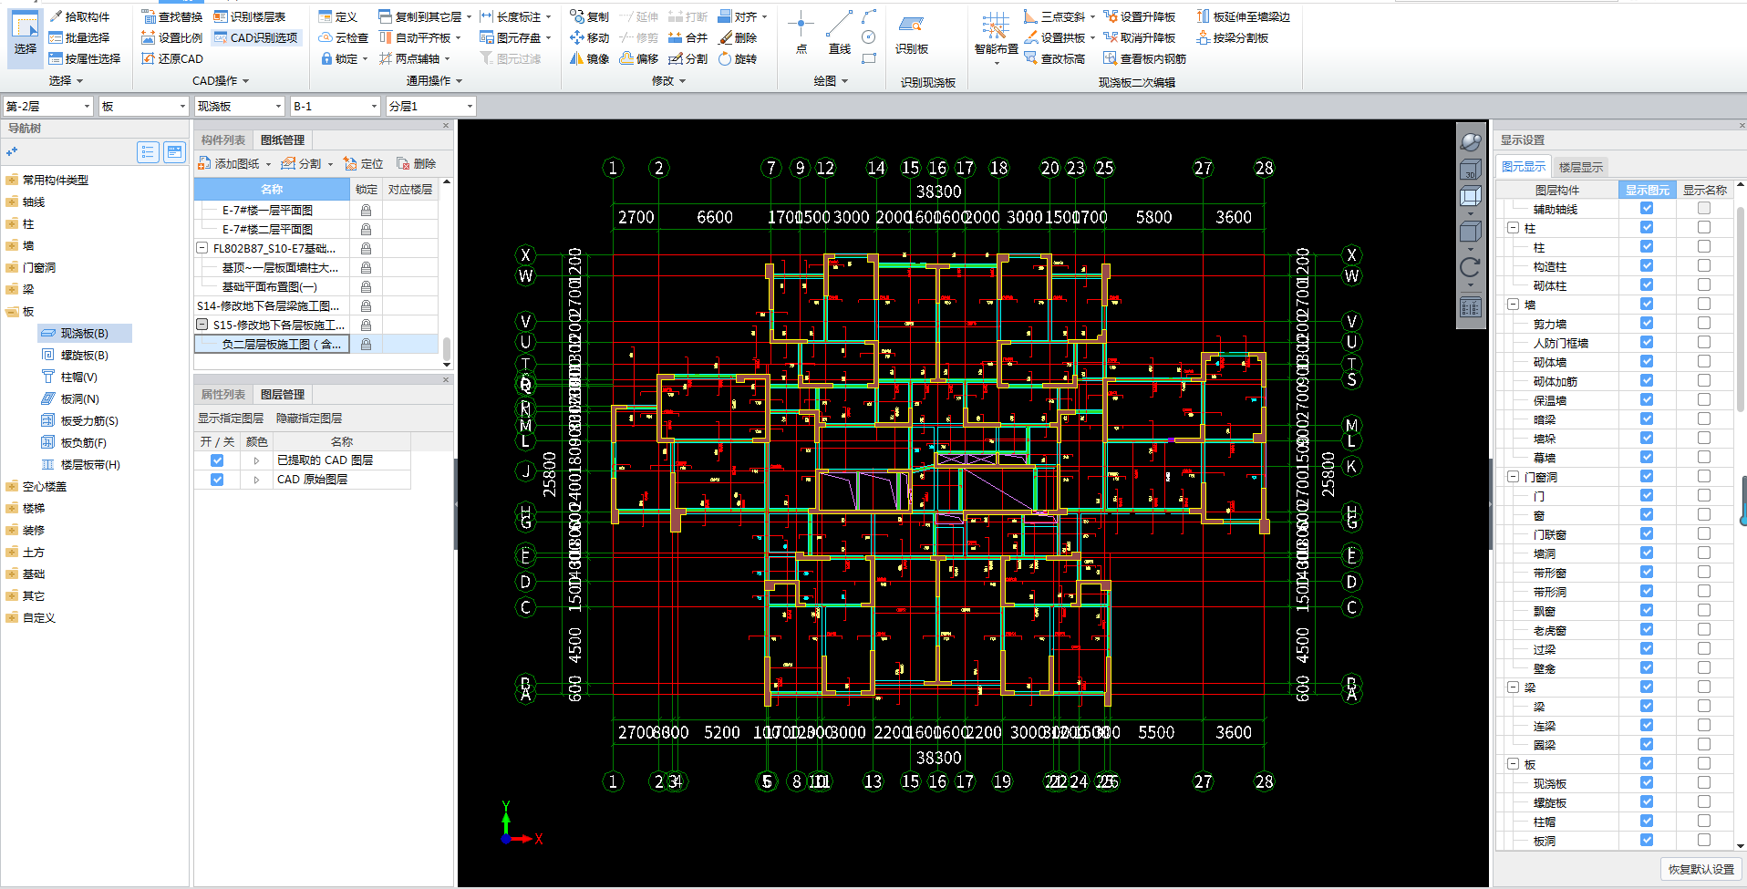Image resolution: width=1747 pixels, height=889 pixels.
Task: Click 云检查 cloud check
Action: coord(344,37)
